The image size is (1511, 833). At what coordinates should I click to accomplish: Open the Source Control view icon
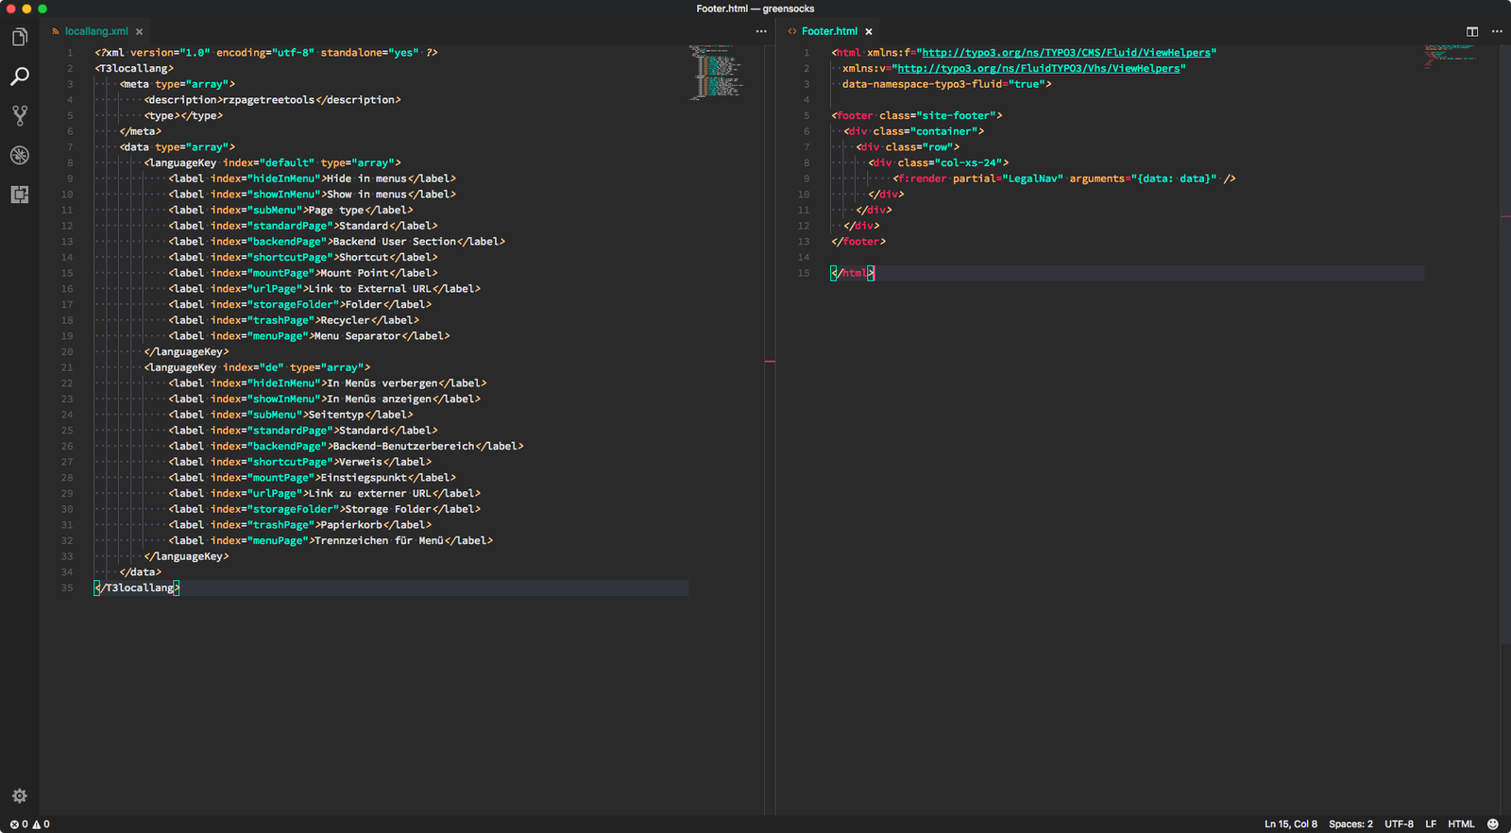coord(20,116)
